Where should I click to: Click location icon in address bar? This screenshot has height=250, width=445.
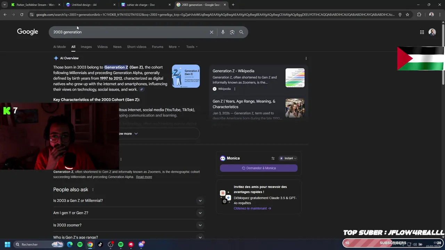pos(400,15)
